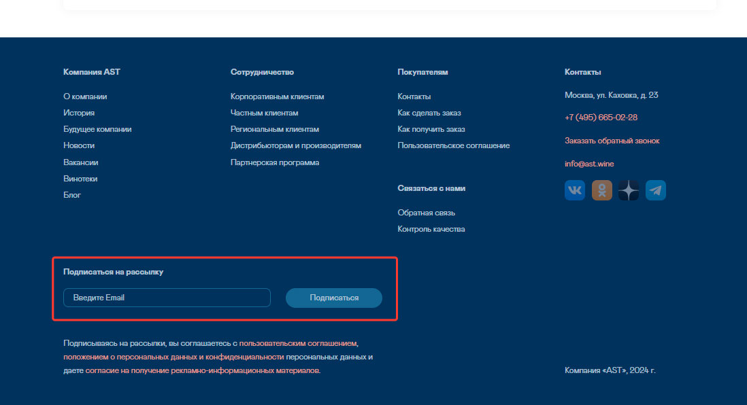747x405 pixels.
Task: Open the 'Винотеки' link
Action: [x=80, y=179]
